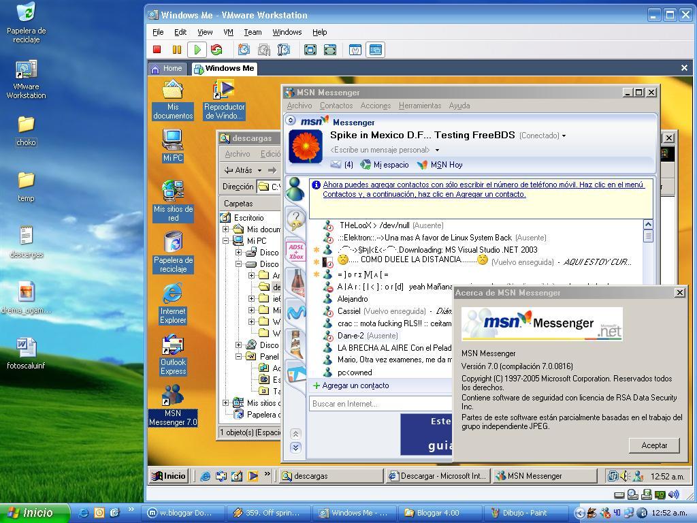Image resolution: width=697 pixels, height=523 pixels.
Task: Click the VMware Take Snapshot icon
Action: (244, 50)
